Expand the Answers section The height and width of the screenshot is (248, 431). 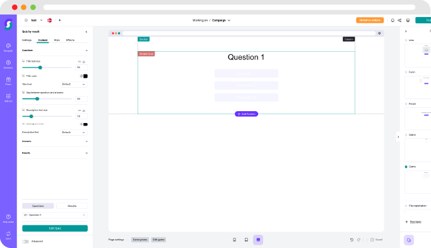(x=86, y=141)
